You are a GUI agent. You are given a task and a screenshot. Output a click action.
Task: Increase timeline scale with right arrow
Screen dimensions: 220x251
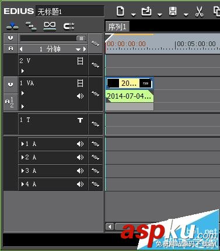point(85,49)
